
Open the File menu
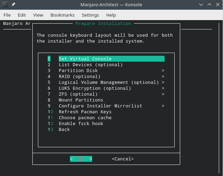[7, 15]
